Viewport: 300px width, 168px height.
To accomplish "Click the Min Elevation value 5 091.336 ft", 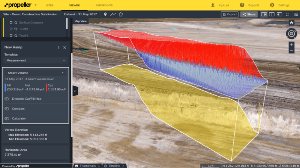I will tap(39, 139).
